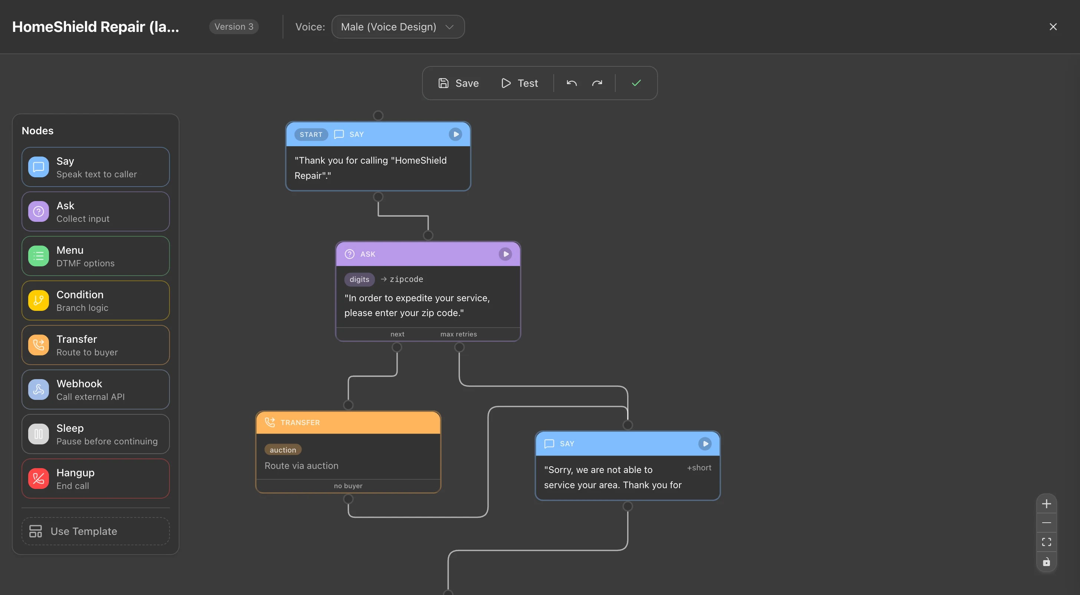Click the START node top input handle

tap(378, 115)
